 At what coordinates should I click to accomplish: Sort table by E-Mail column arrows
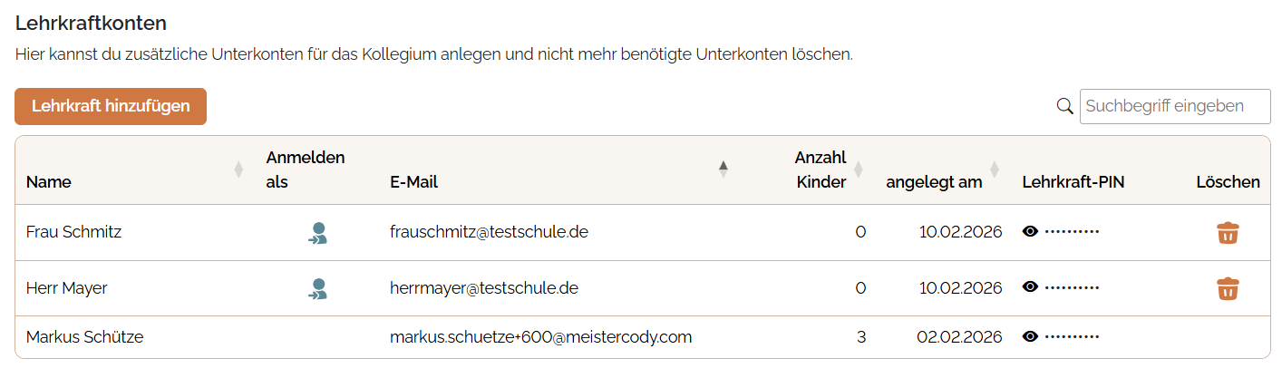click(x=723, y=169)
